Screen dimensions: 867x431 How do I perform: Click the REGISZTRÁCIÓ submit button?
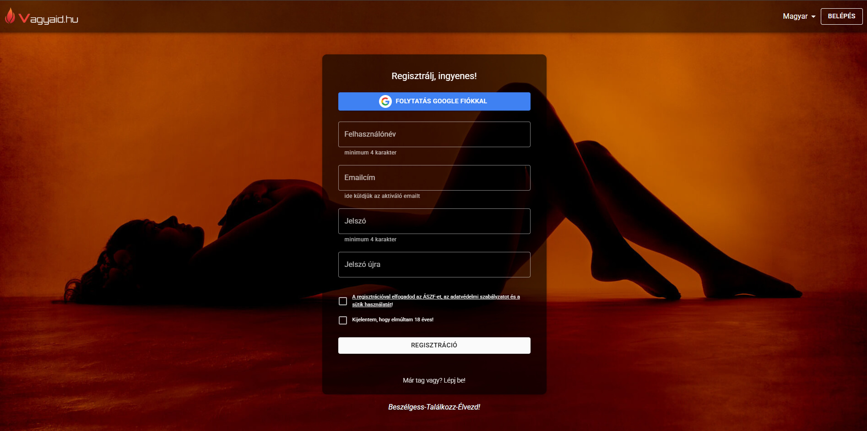(434, 346)
